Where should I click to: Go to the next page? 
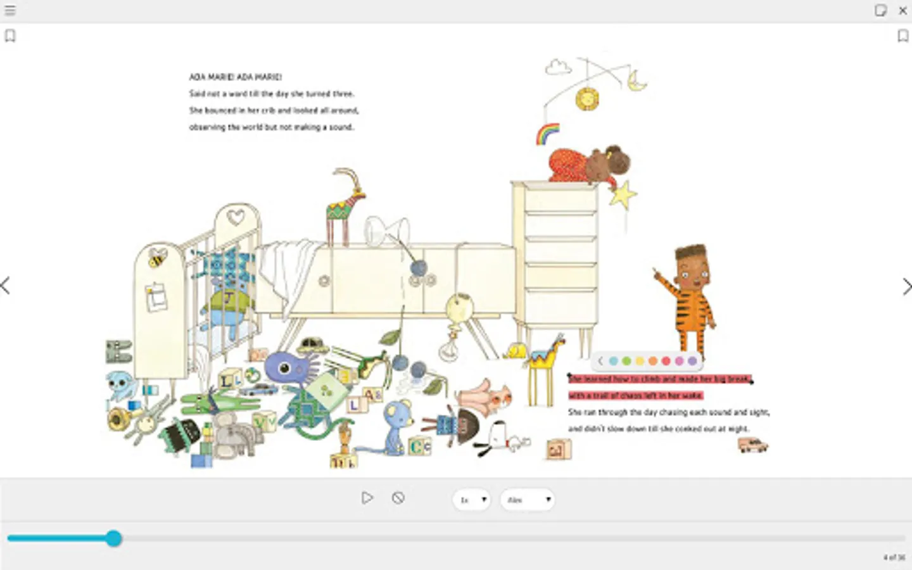point(906,286)
